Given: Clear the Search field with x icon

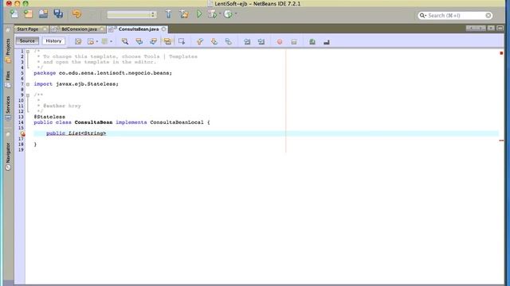Looking at the screenshot, I should (488, 15).
